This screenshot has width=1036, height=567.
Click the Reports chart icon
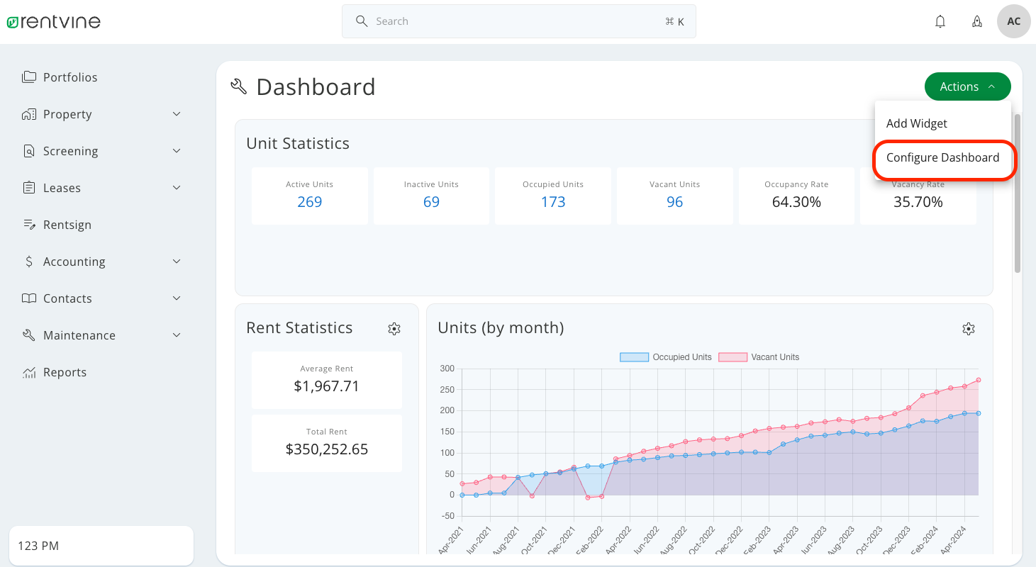coord(28,371)
